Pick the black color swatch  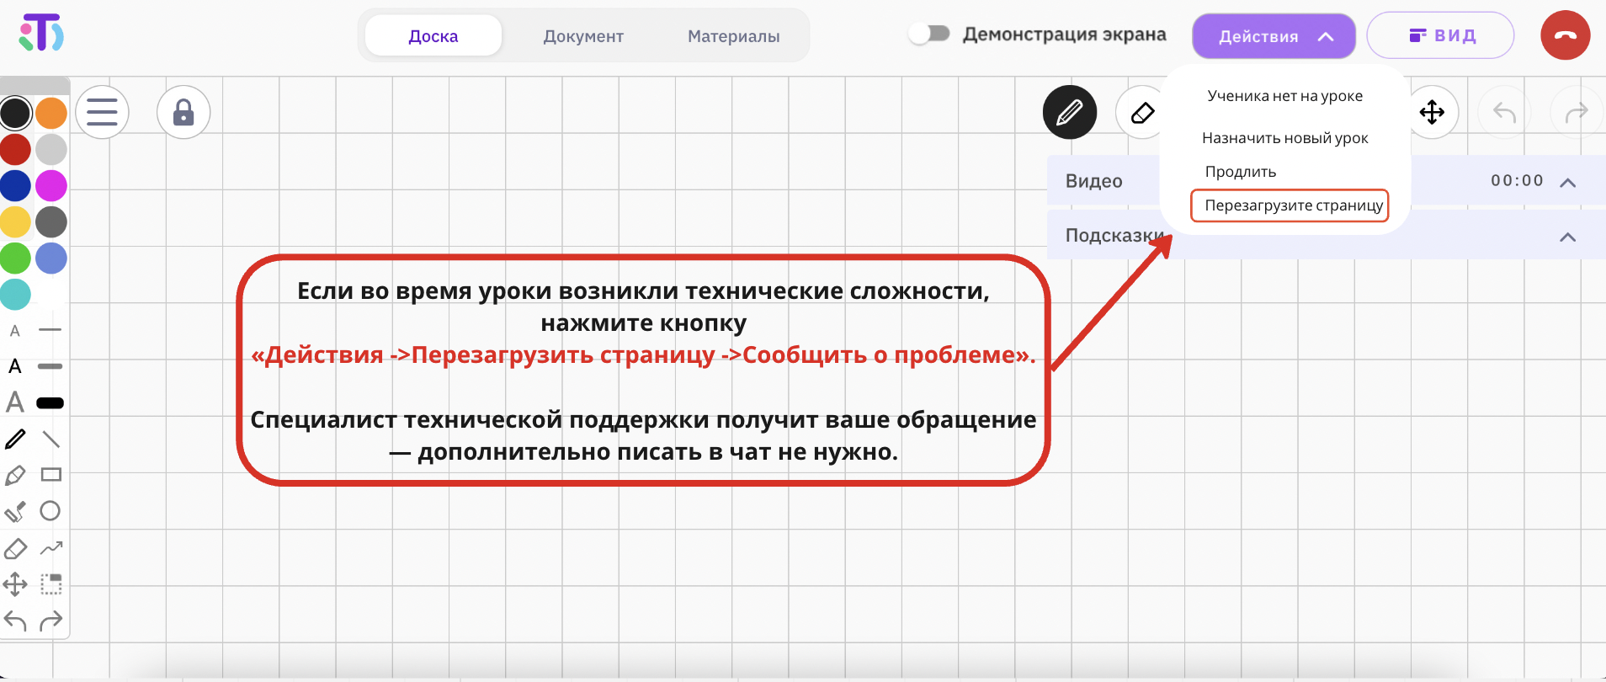pyautogui.click(x=15, y=113)
